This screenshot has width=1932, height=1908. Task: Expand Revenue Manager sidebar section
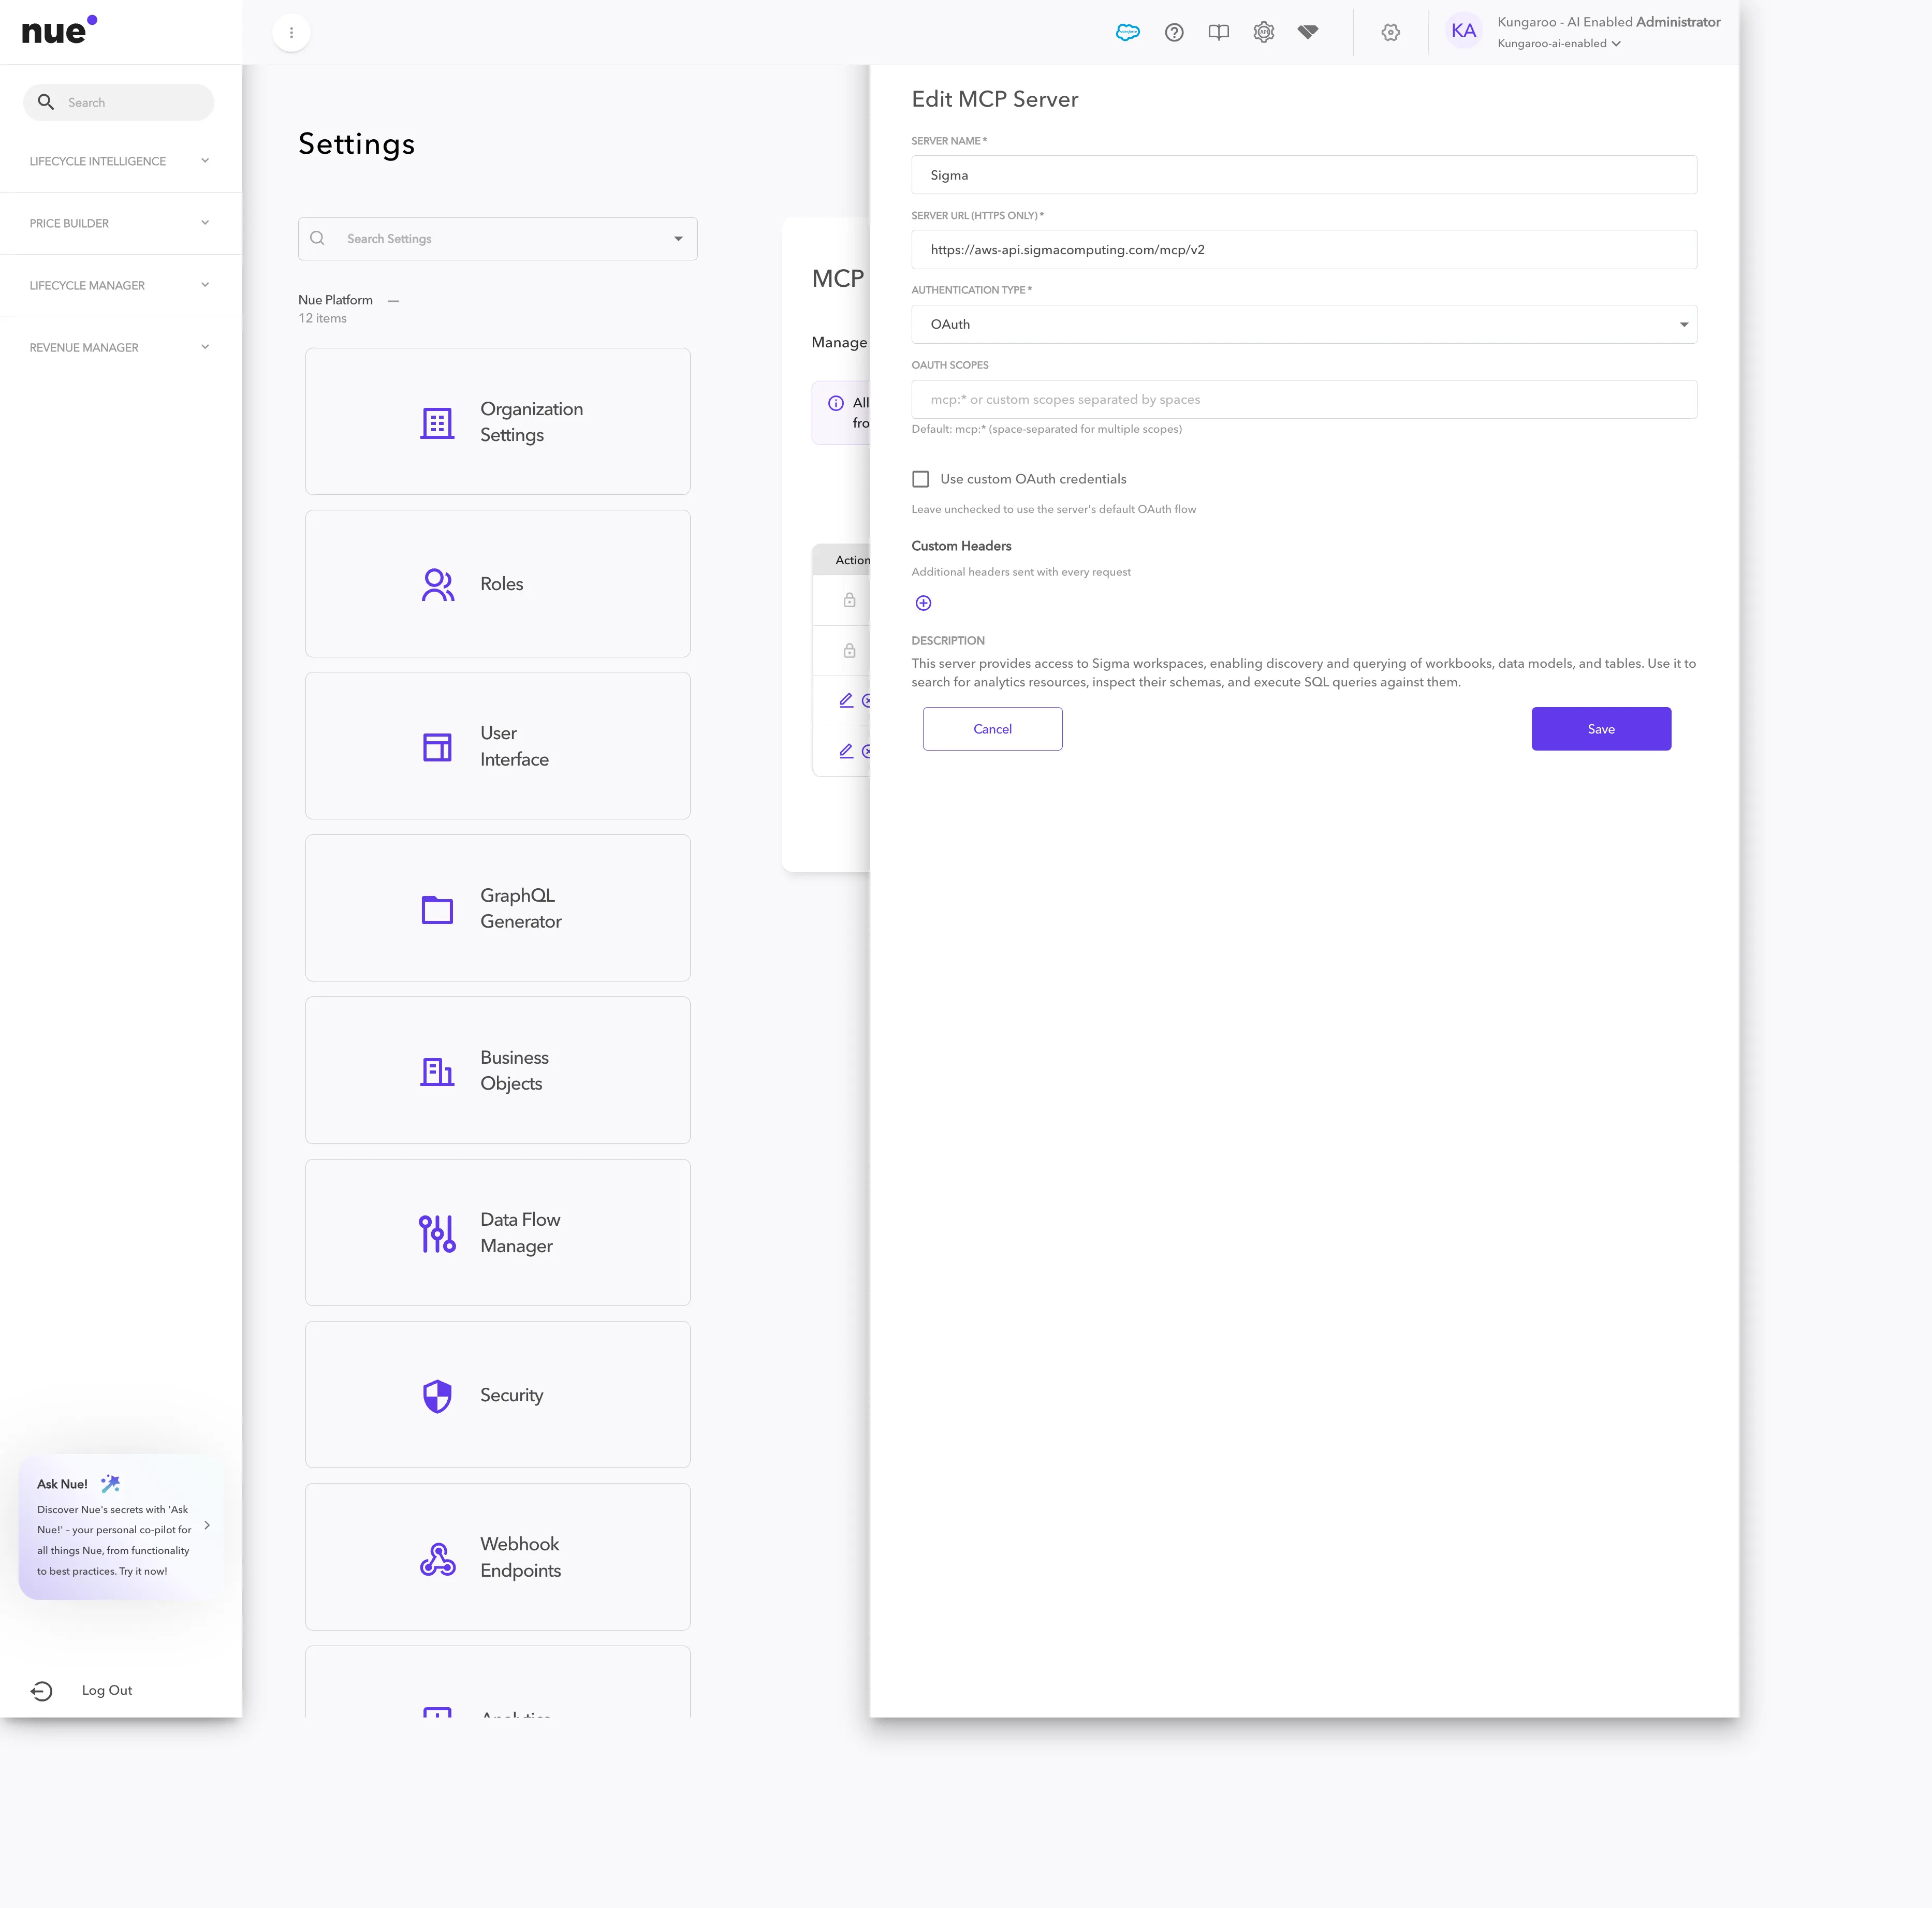(x=120, y=347)
